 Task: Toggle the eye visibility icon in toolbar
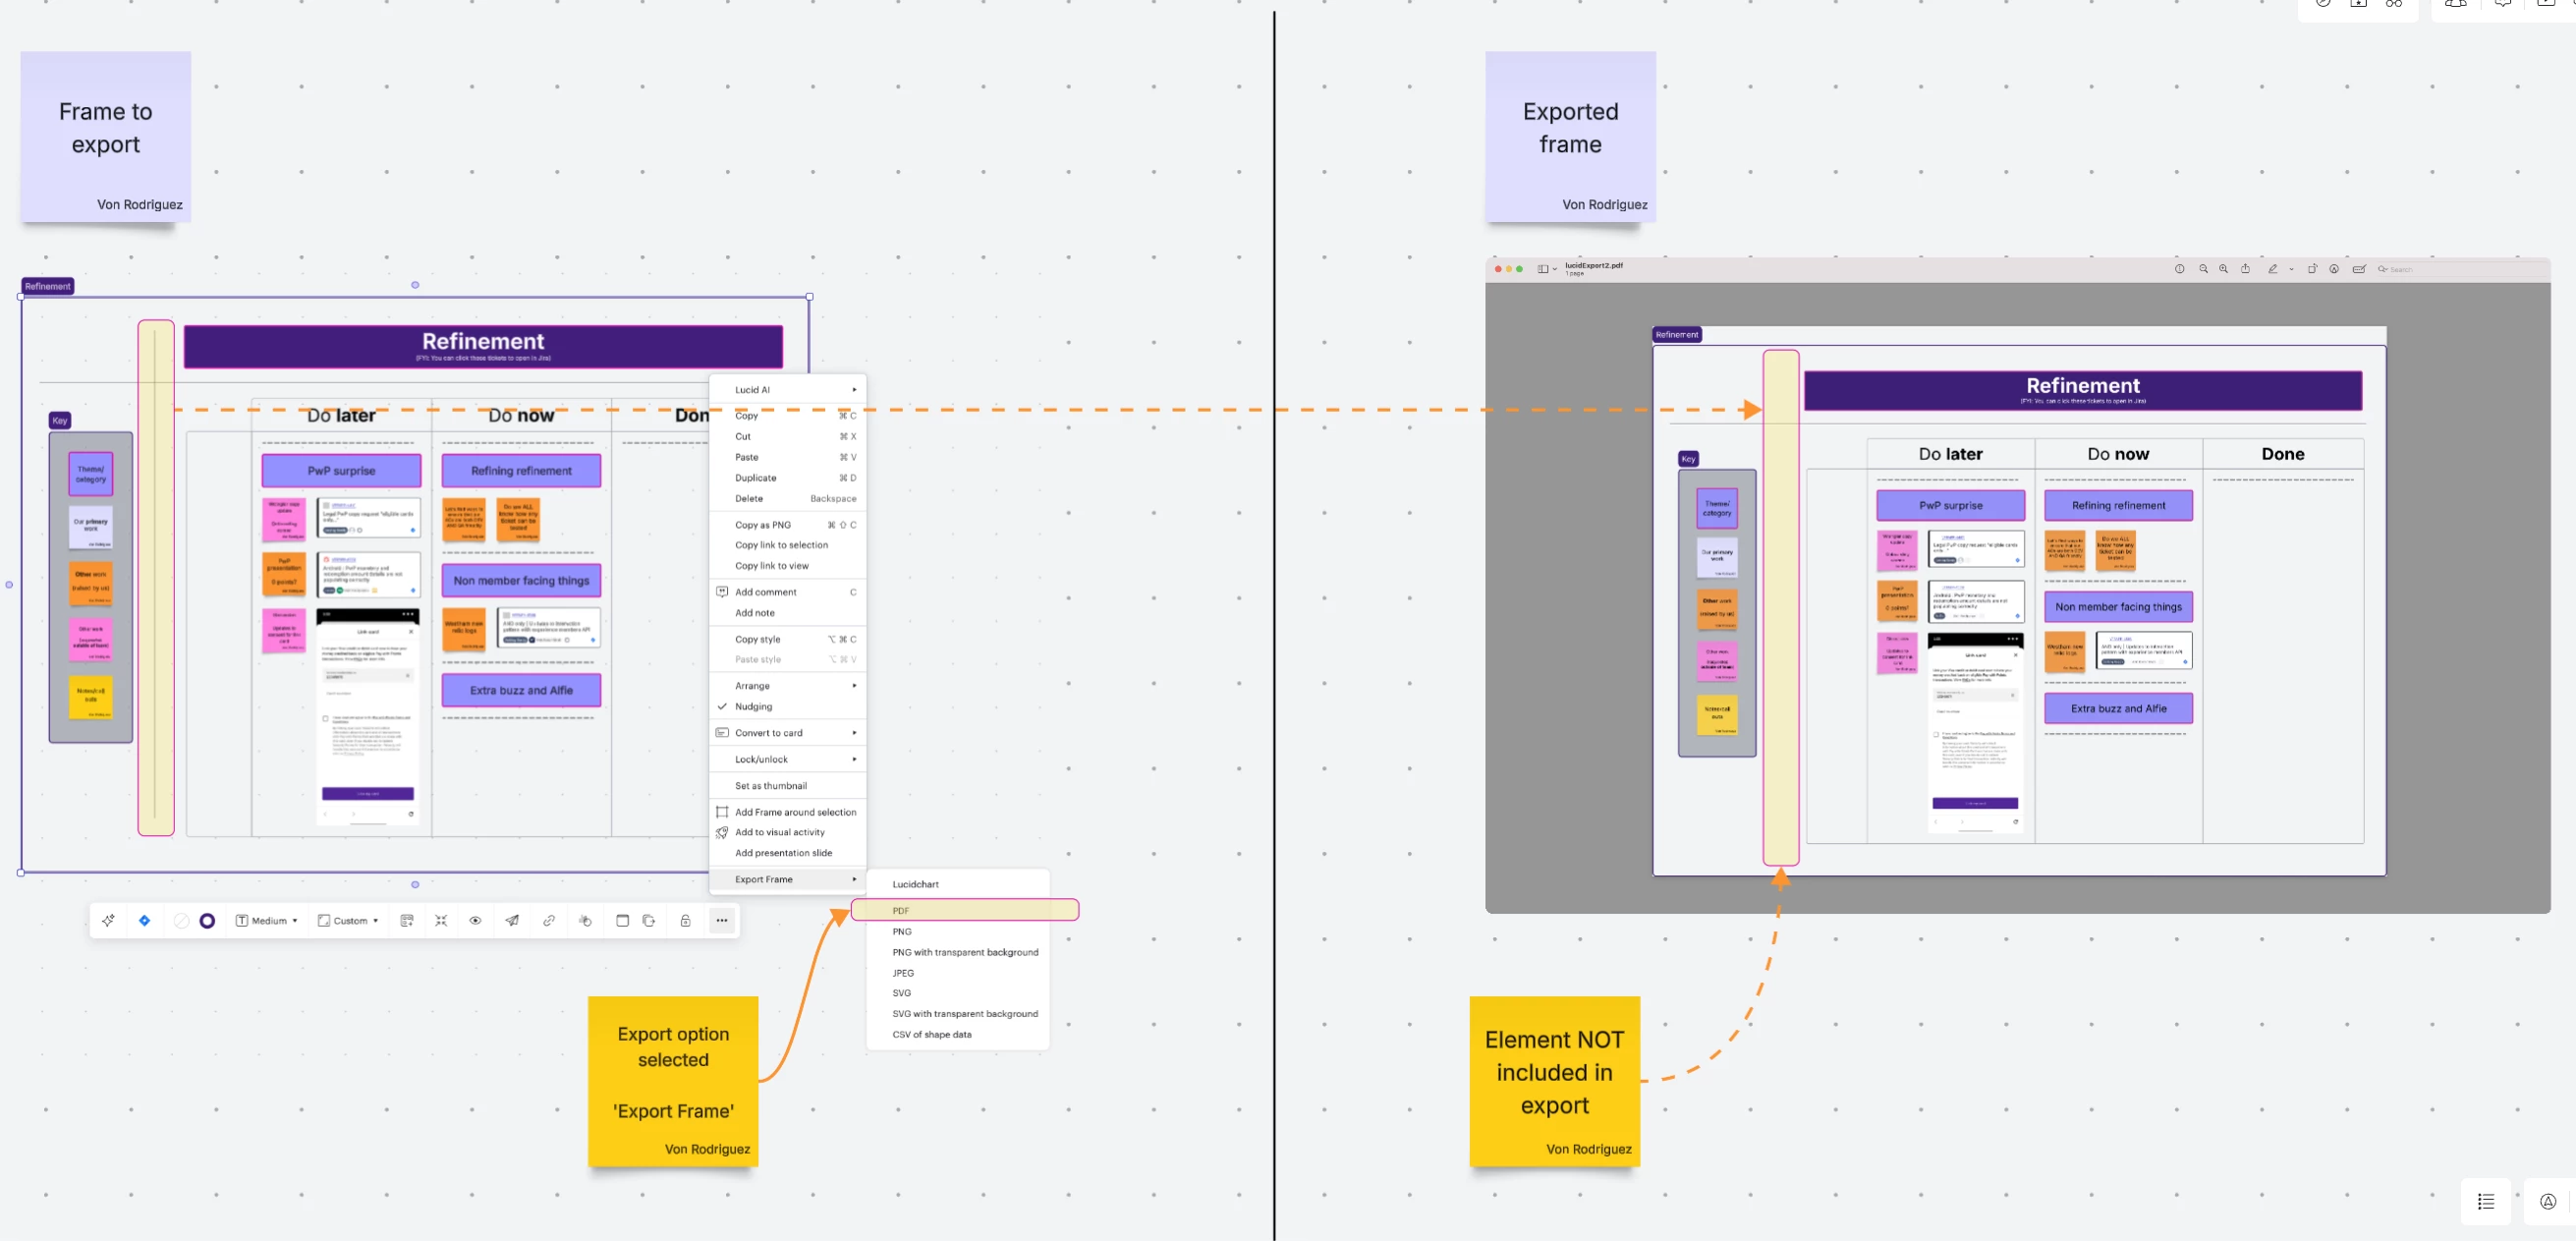476,920
